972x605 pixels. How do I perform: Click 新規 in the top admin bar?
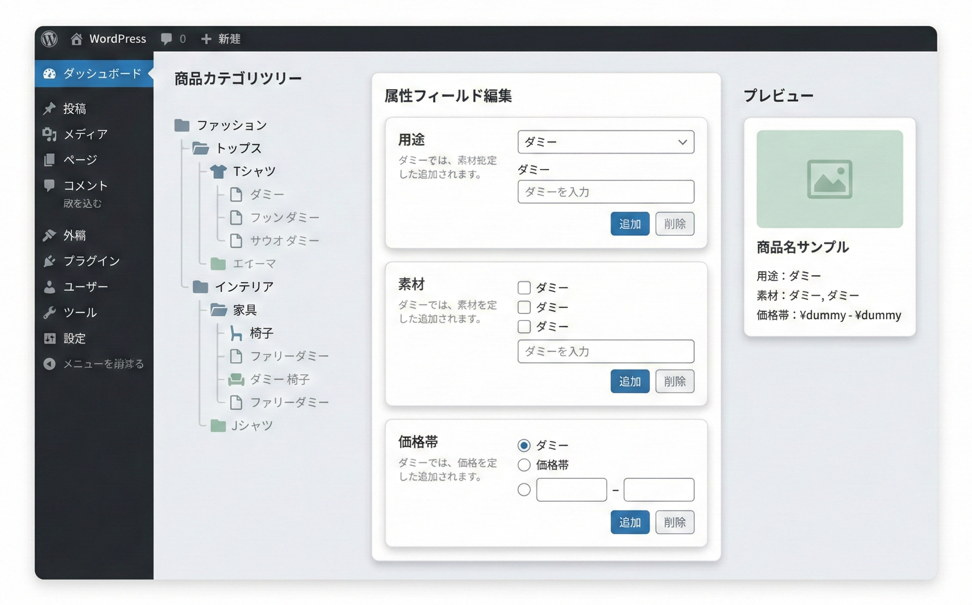coord(221,39)
